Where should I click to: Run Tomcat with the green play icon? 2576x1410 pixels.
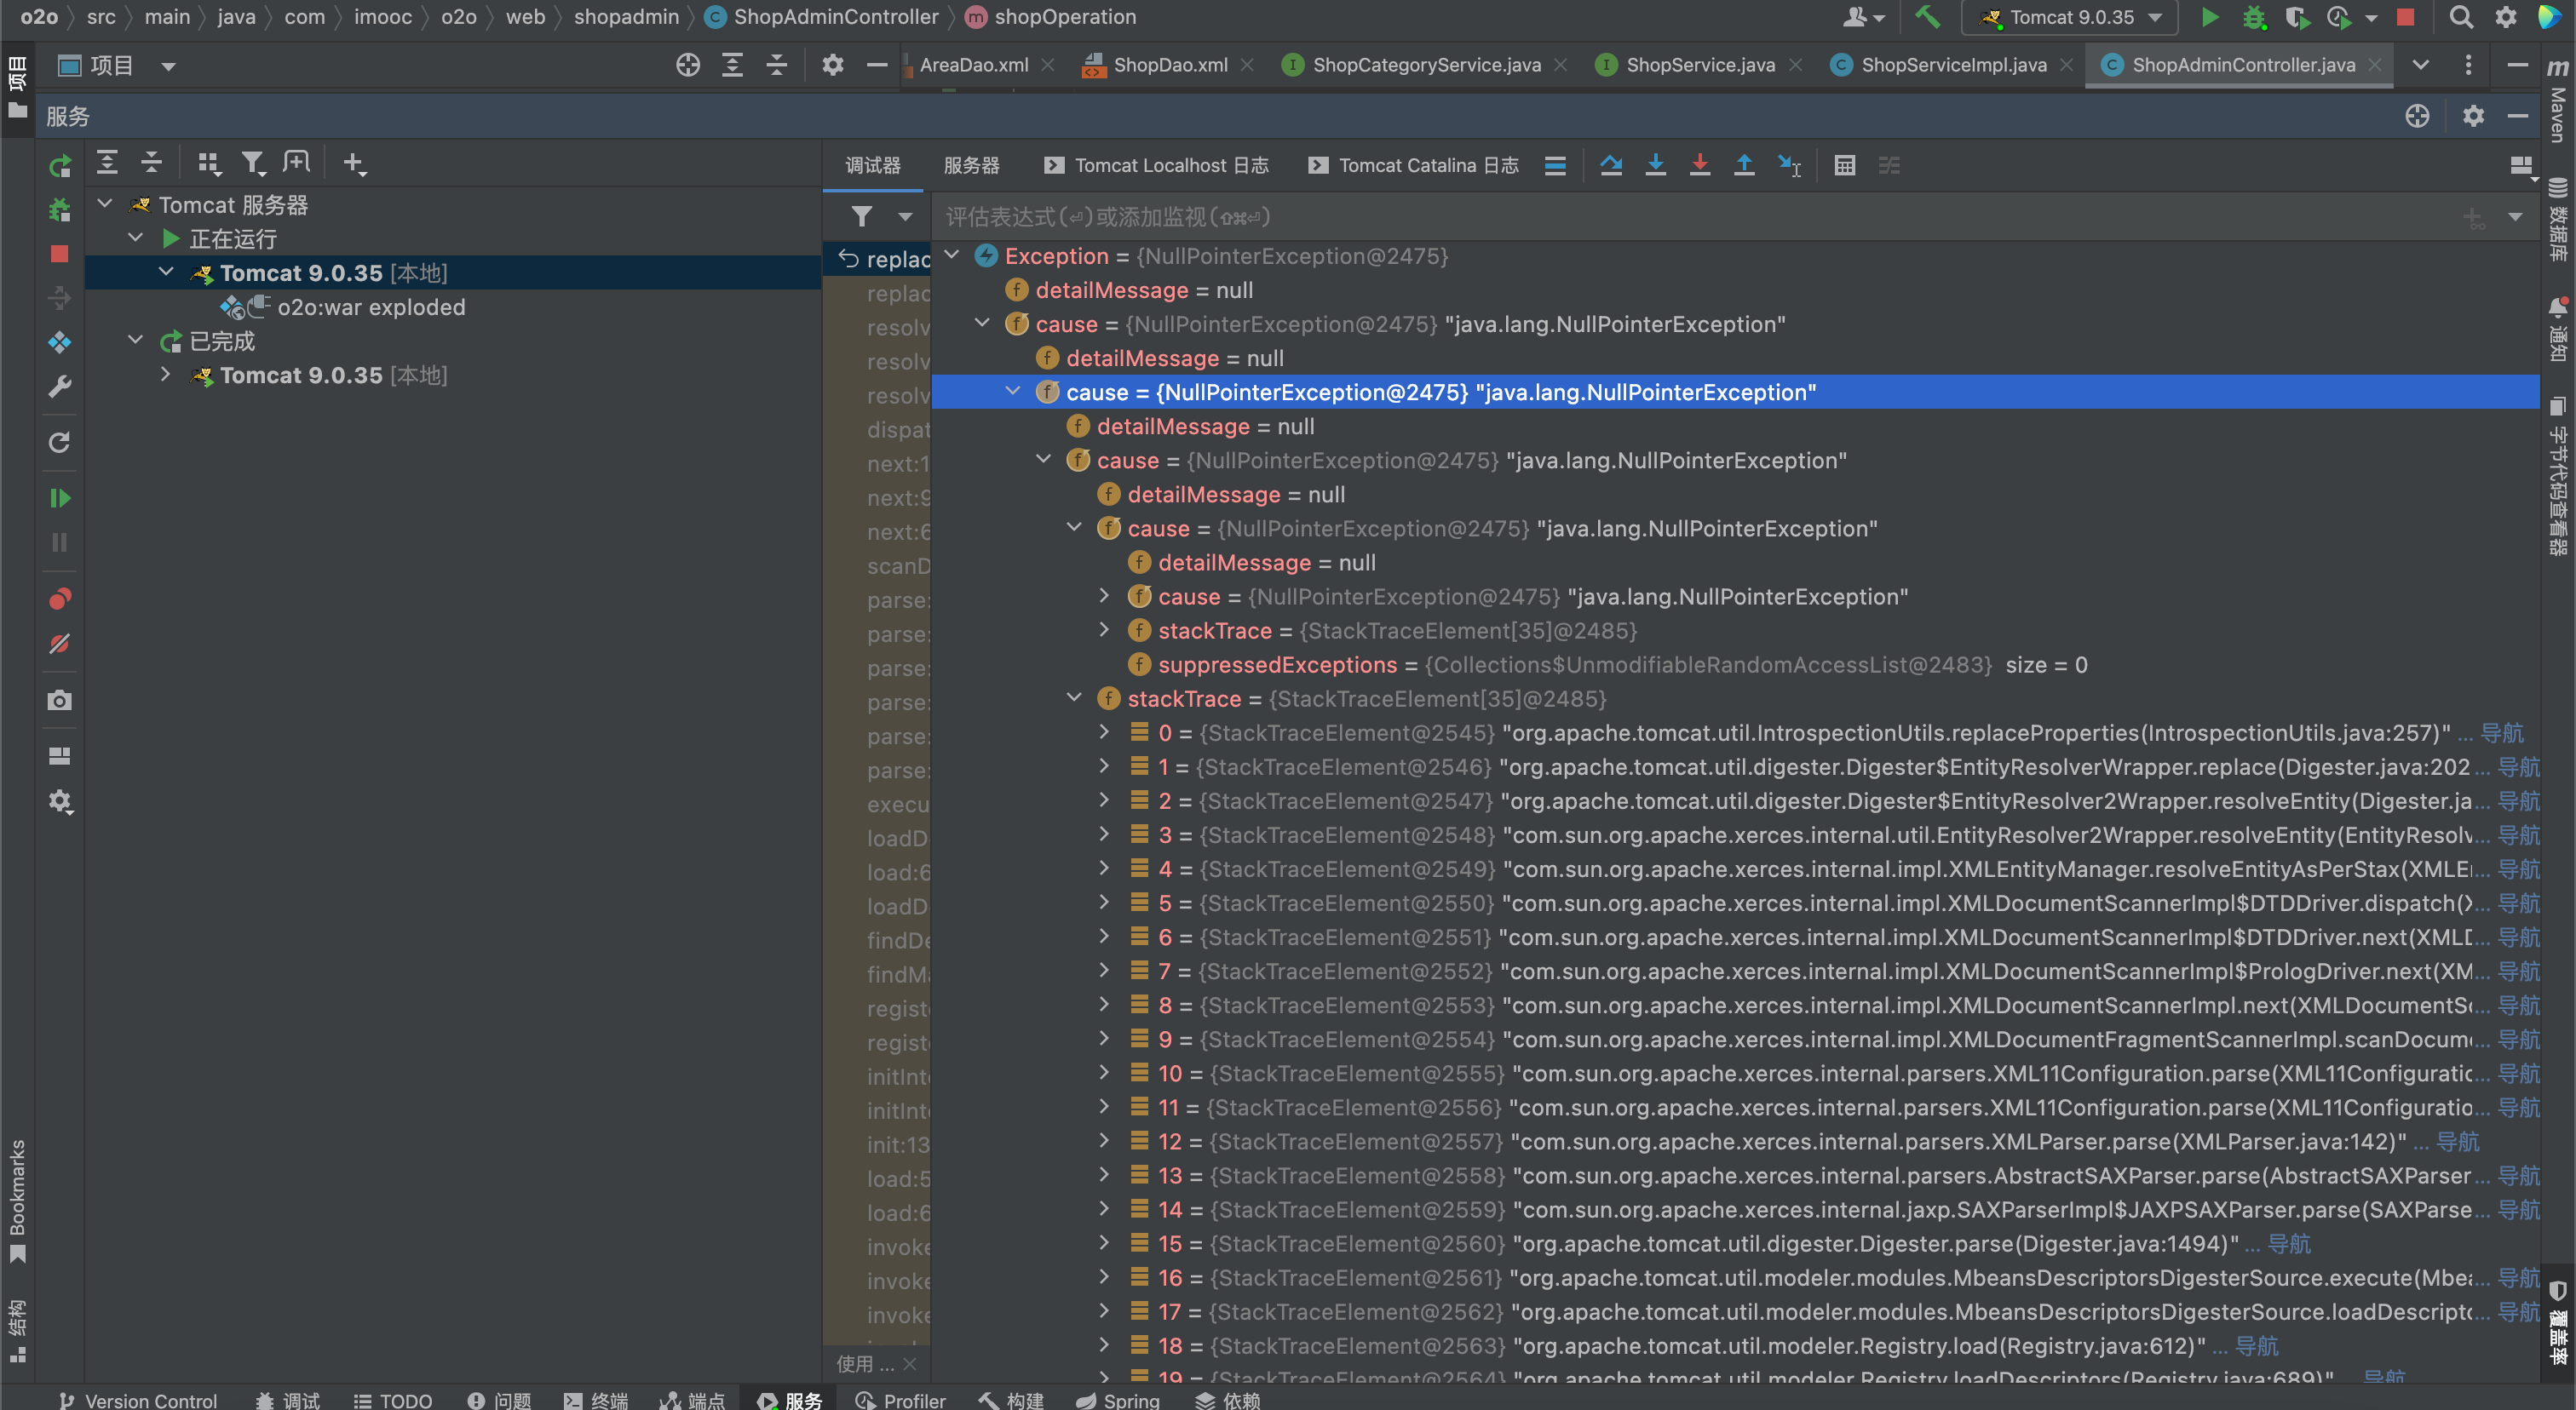click(x=2210, y=17)
